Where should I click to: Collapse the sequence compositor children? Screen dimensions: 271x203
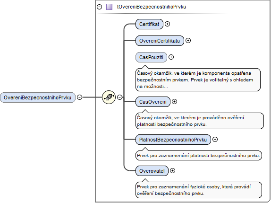click(119, 97)
